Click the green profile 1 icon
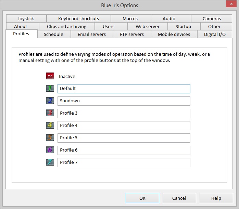The width and height of the screenshot is (239, 209). (50, 88)
